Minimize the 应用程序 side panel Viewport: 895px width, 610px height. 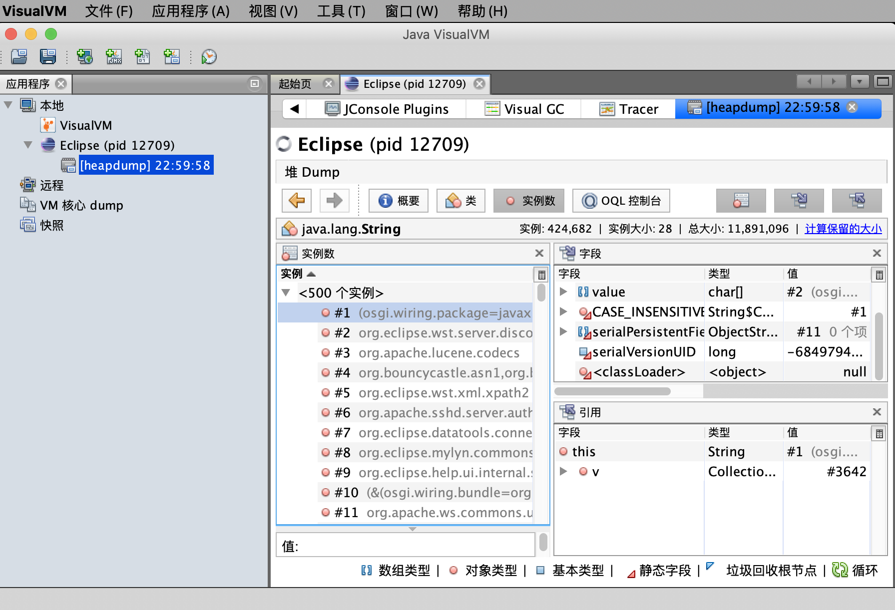click(x=255, y=83)
